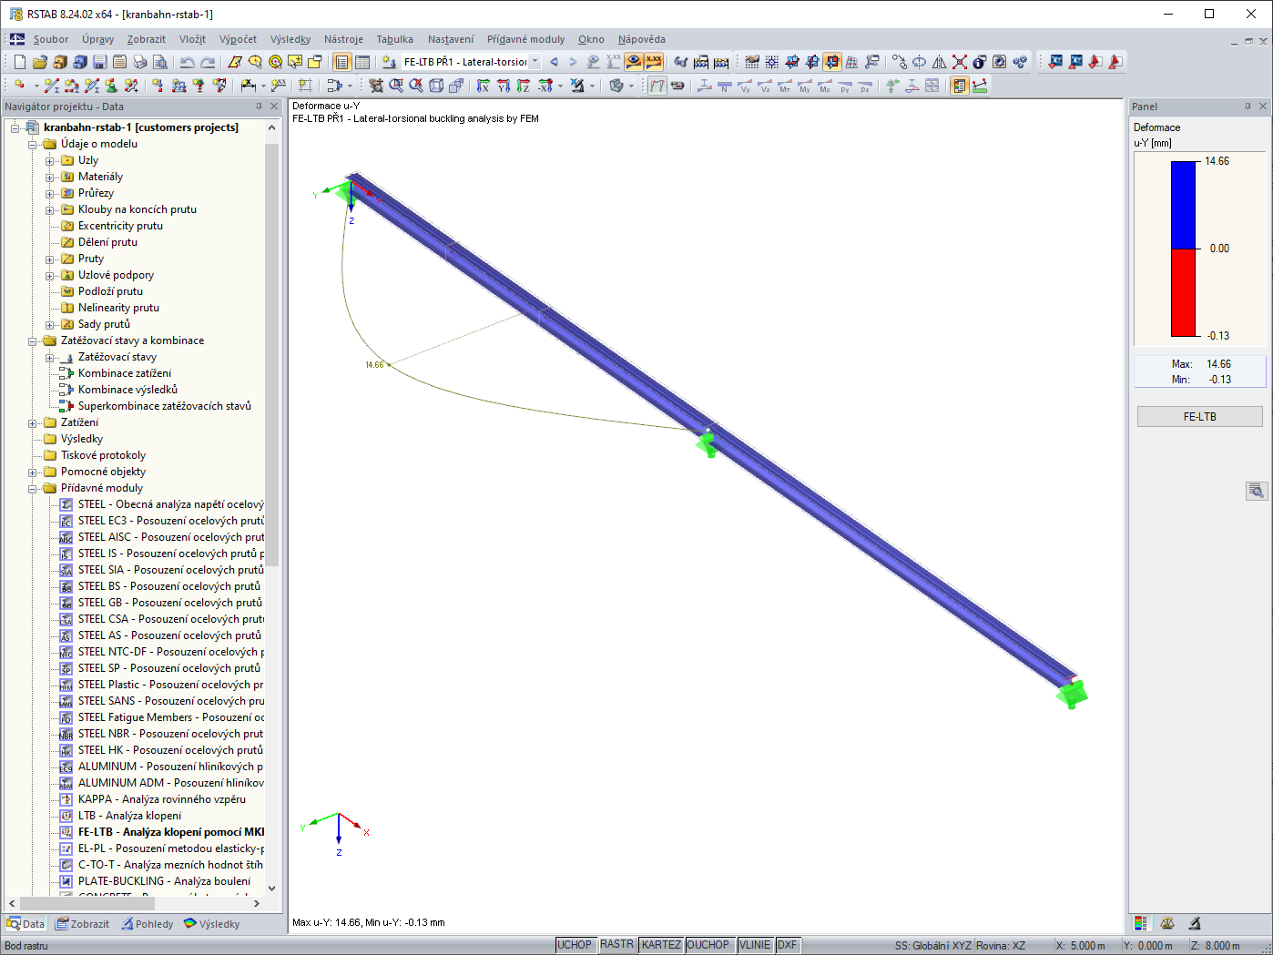Viewport: 1273px width, 955px height.
Task: Expand the Pomocné objekty tree node
Action: pos(33,472)
